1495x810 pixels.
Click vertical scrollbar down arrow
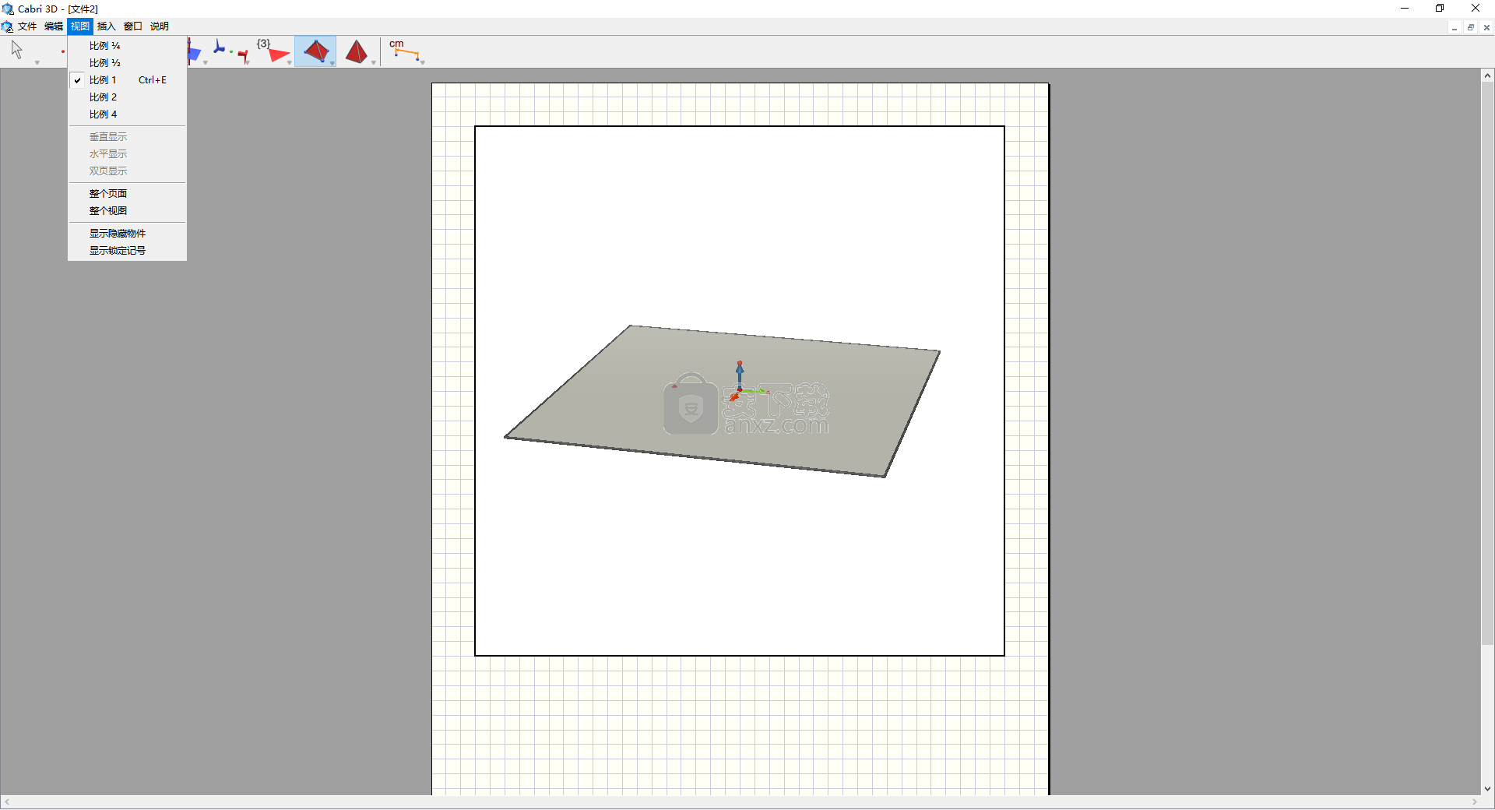[x=1487, y=788]
